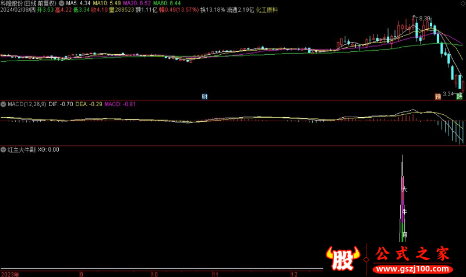
Task: Click the green 跌 marker icon
Action: coord(460,96)
